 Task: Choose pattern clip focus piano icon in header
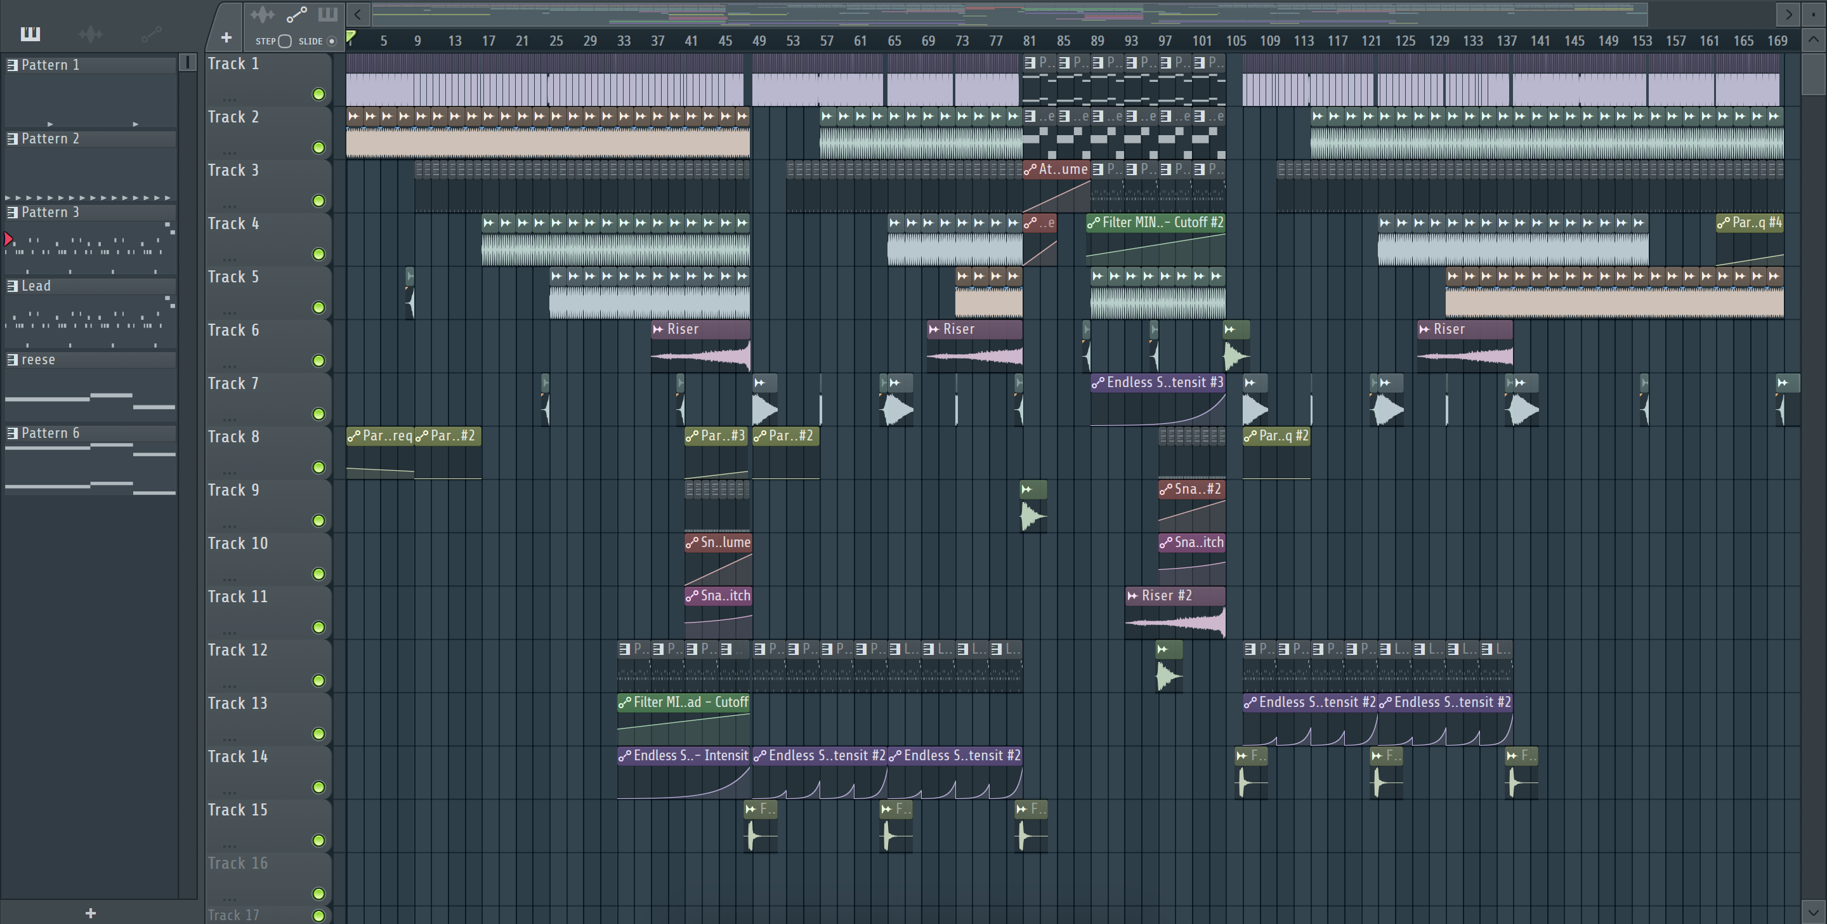coord(328,14)
